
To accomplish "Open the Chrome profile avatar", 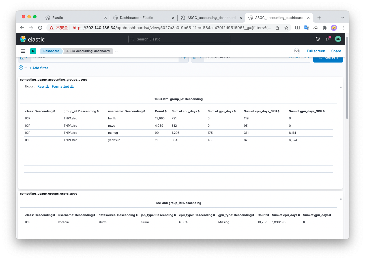I will pos(334,28).
